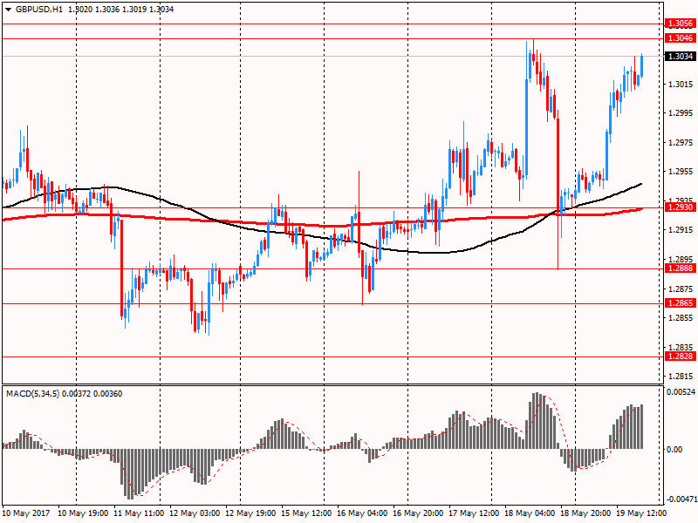Viewport: 698px width, 523px height.
Task: Click the 1.2895 price axis value
Action: (x=681, y=259)
